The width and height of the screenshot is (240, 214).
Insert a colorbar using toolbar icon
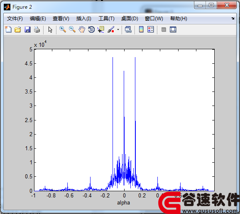(141, 29)
